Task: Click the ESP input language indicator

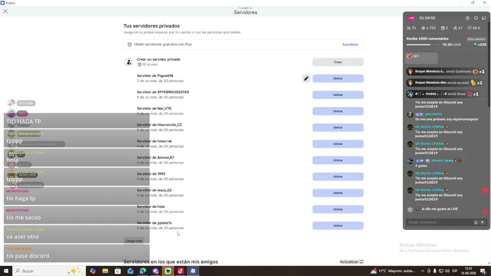Action: pyautogui.click(x=455, y=271)
